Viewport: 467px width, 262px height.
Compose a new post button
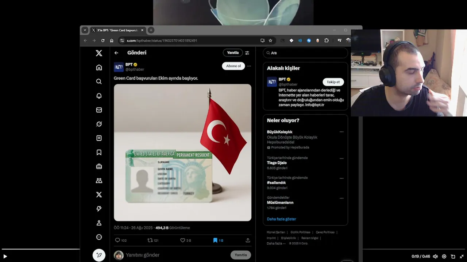click(x=99, y=255)
